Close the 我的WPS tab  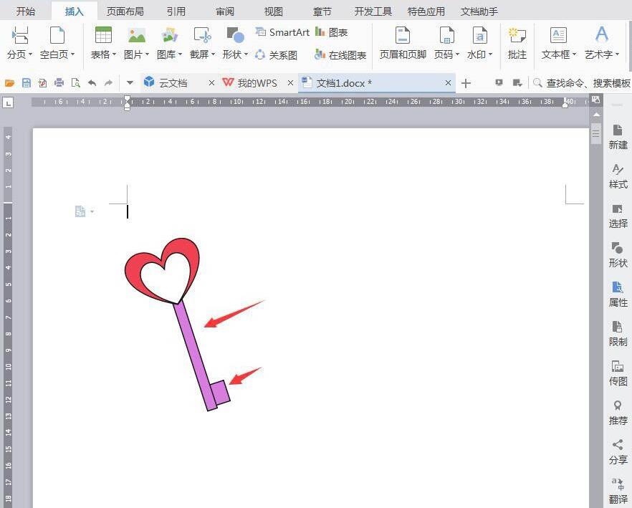pyautogui.click(x=290, y=83)
